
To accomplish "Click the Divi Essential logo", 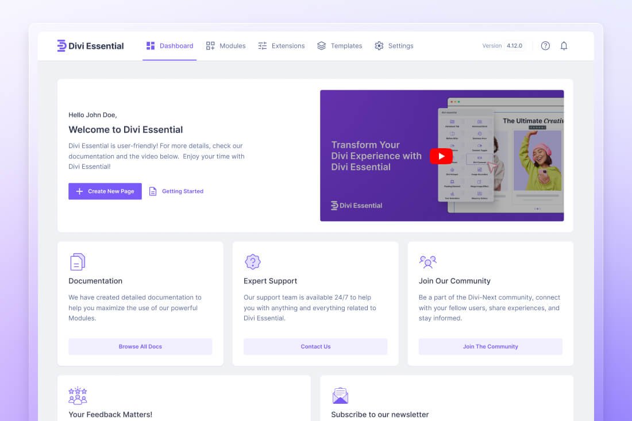I will point(90,45).
